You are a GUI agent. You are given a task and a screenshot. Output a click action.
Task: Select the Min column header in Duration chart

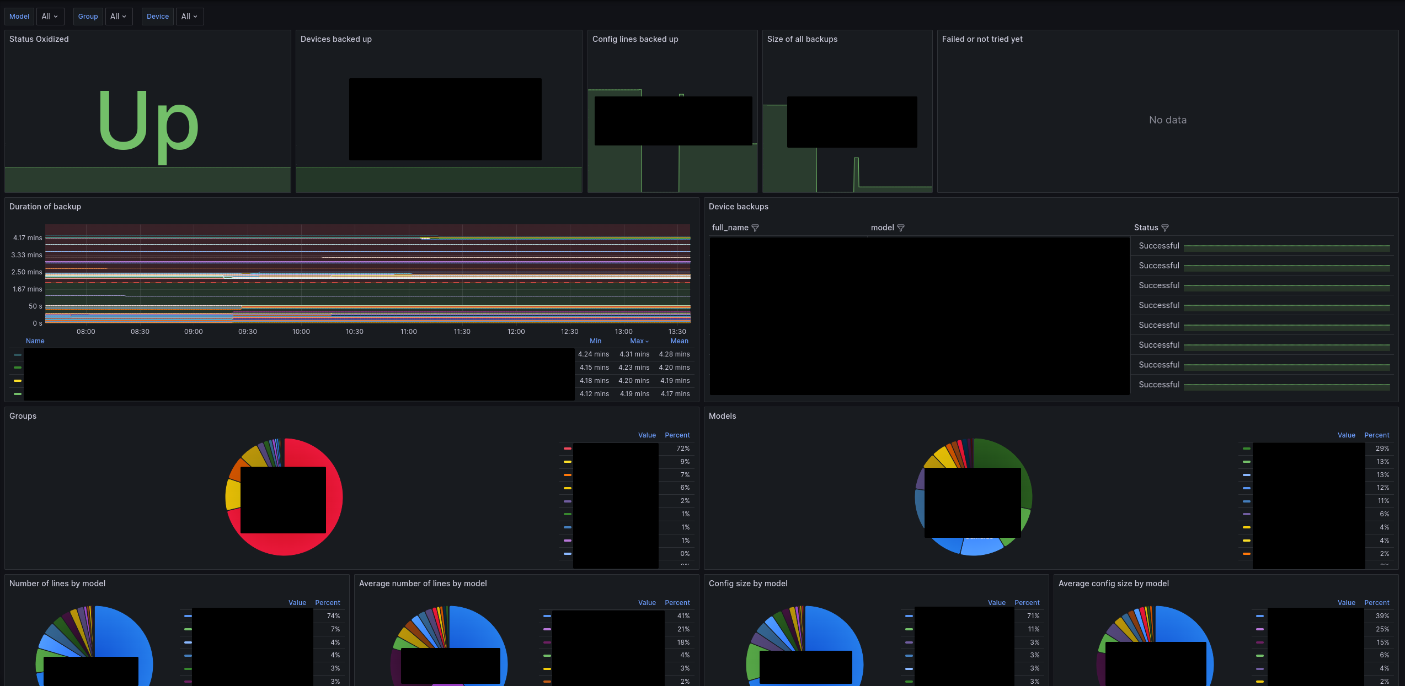click(595, 341)
